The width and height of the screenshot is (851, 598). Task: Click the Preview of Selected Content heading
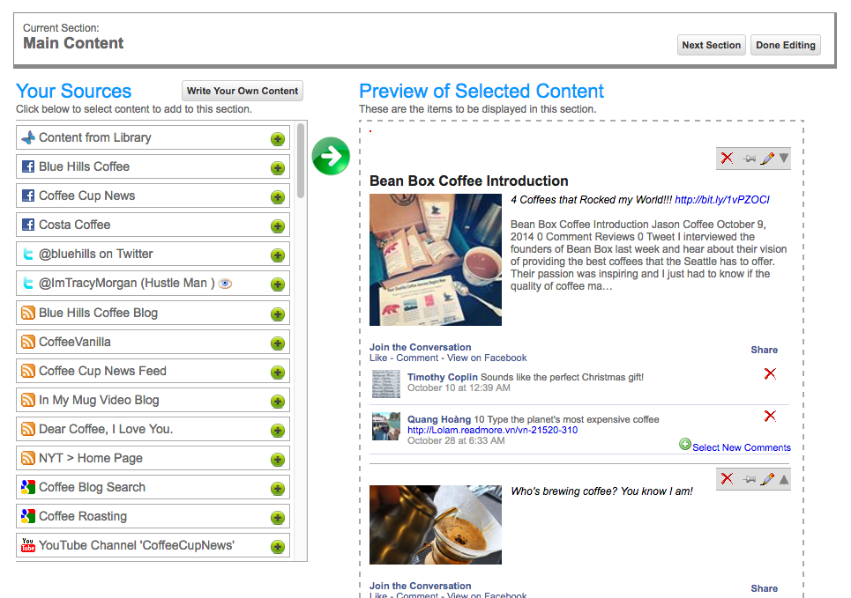point(481,91)
